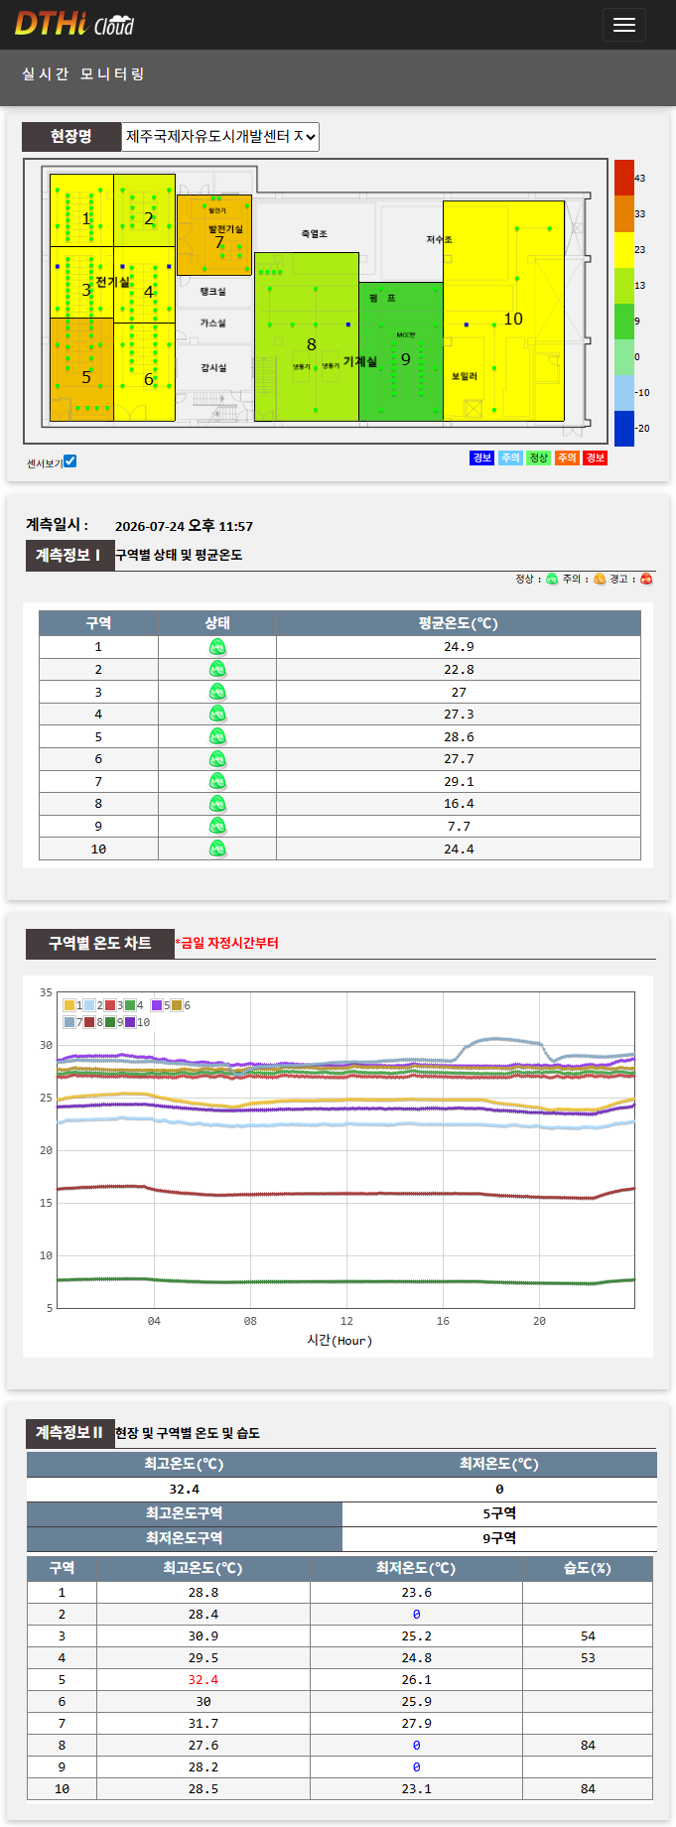Click the red warning legend icon
Screen dimensions: 676x1827
point(646,579)
